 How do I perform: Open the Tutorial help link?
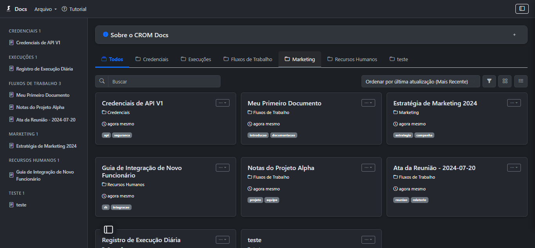coord(74,9)
